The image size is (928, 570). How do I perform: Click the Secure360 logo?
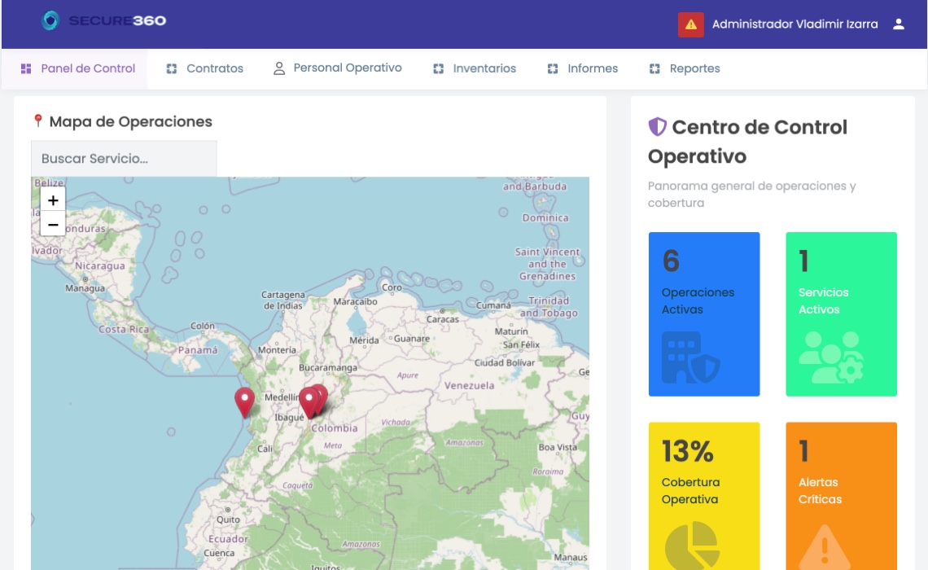coord(104,20)
